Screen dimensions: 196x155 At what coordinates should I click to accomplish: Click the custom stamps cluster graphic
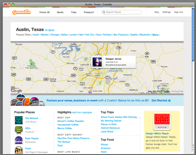point(28,100)
